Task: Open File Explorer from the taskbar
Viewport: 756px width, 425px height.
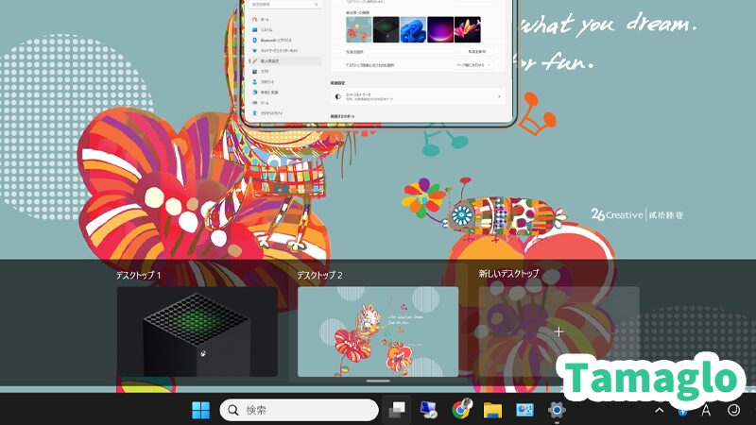Action: point(492,410)
